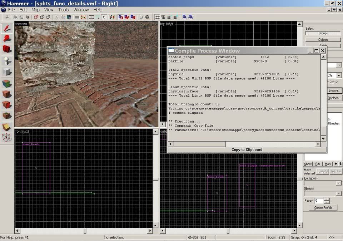
Task: Pick the Entity tool lightbulb icon
Action: tap(7, 61)
